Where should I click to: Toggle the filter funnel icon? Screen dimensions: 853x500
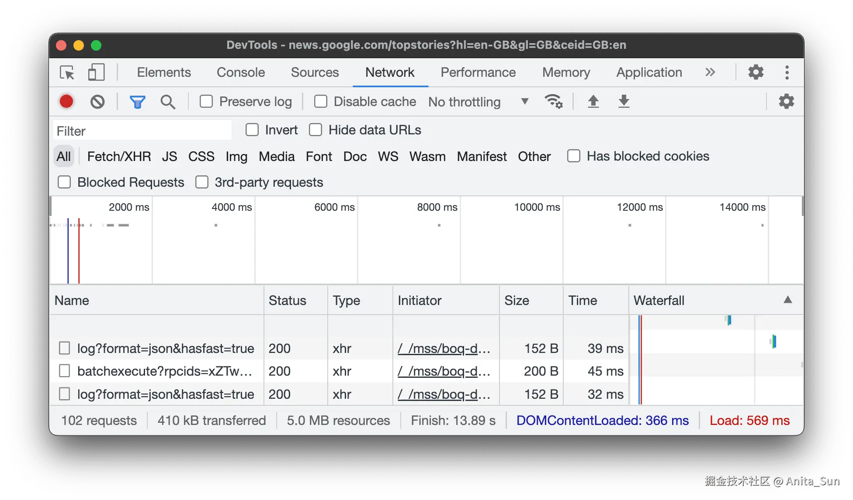(137, 102)
